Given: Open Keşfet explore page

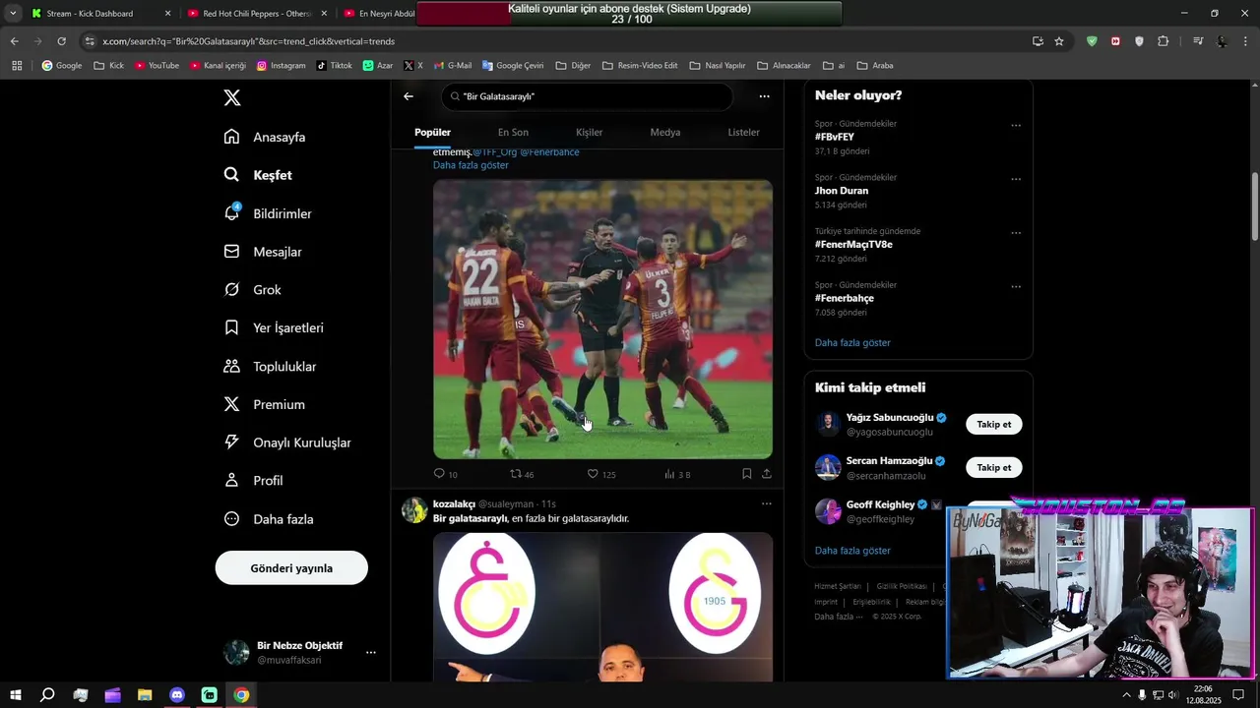Looking at the screenshot, I should coord(258,175).
